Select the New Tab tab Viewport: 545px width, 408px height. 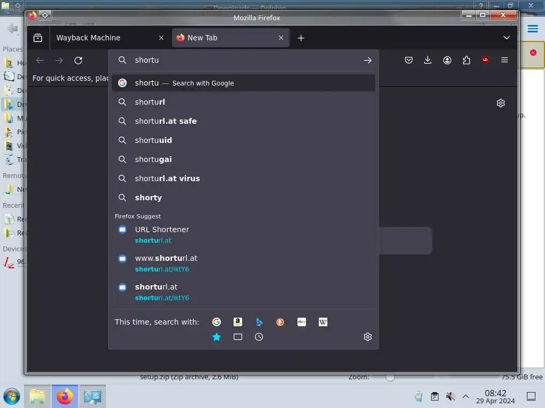231,38
